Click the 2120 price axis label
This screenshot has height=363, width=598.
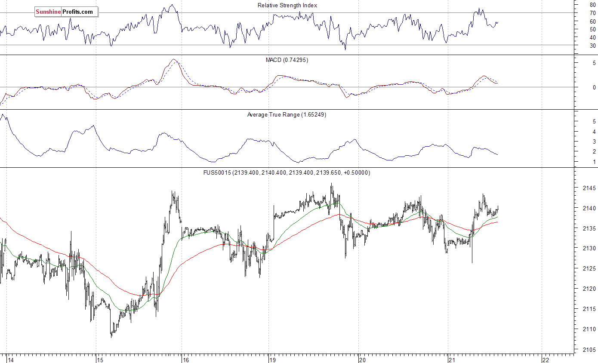tap(589, 289)
